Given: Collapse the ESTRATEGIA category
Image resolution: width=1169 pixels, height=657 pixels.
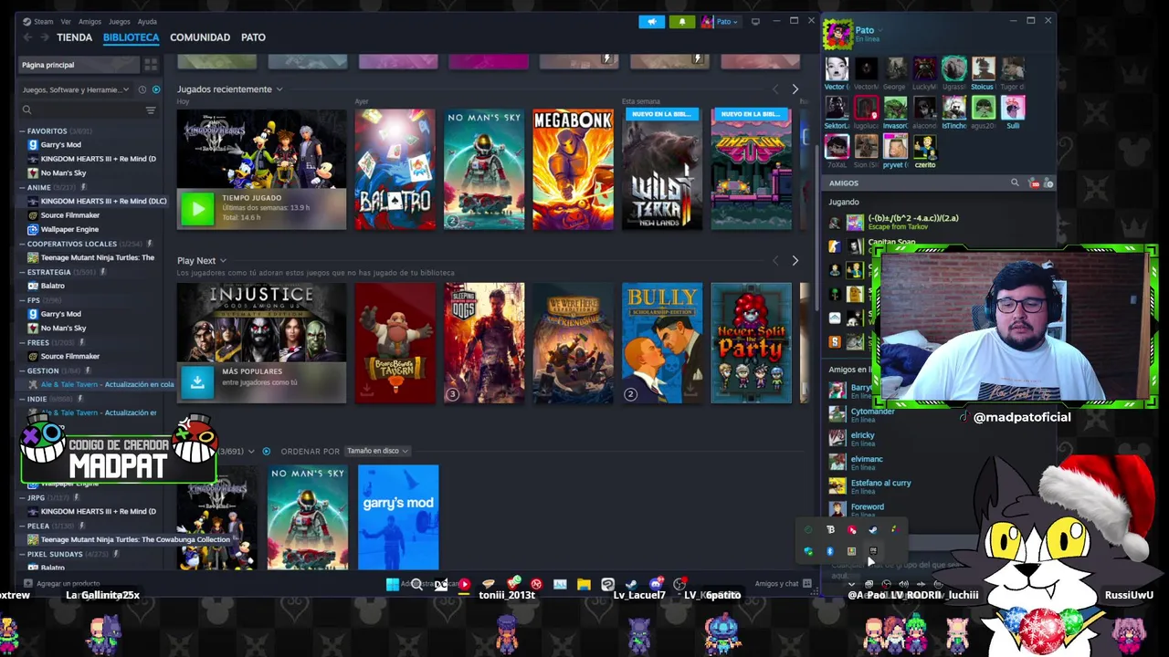Looking at the screenshot, I should pyautogui.click(x=22, y=272).
